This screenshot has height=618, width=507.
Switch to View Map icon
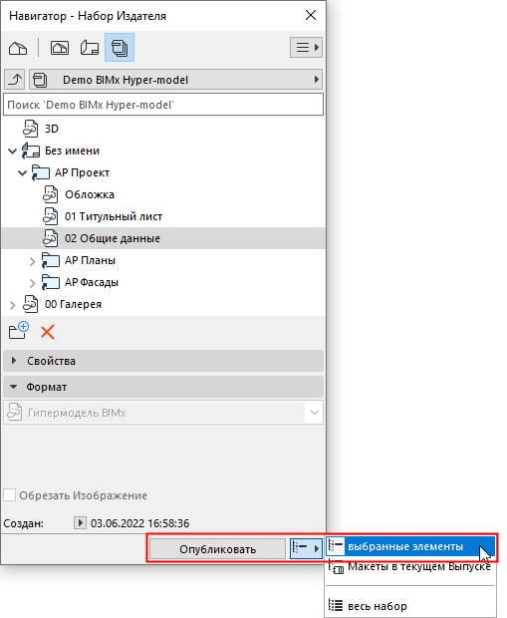[x=60, y=48]
